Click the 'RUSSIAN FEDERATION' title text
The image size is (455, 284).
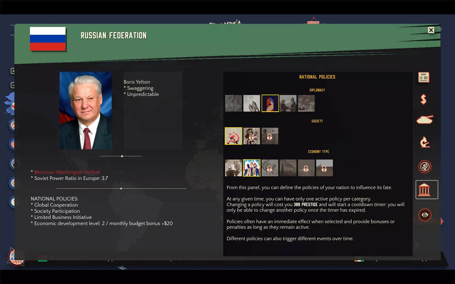click(x=113, y=35)
